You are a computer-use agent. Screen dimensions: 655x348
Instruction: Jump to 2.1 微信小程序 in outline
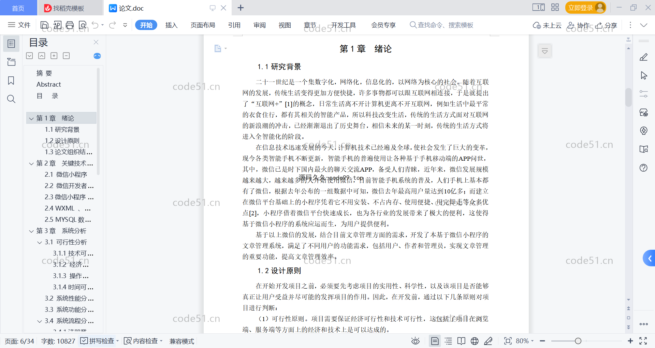[65, 174]
